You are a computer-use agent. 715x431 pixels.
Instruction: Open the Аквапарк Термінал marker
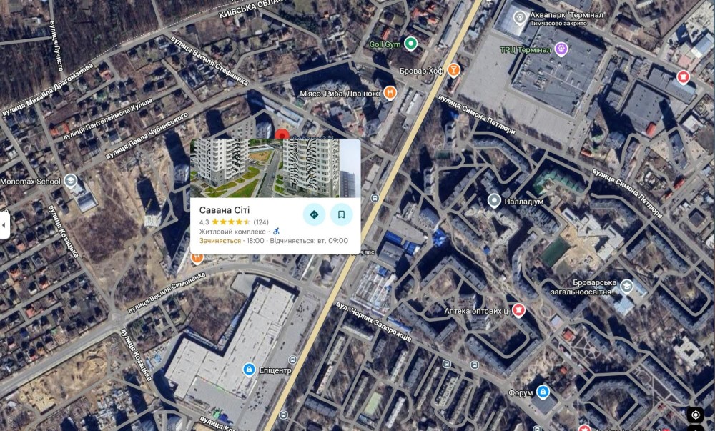[520, 17]
